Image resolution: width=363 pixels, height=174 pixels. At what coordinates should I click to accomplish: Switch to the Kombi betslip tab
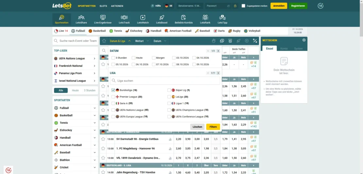[284, 49]
